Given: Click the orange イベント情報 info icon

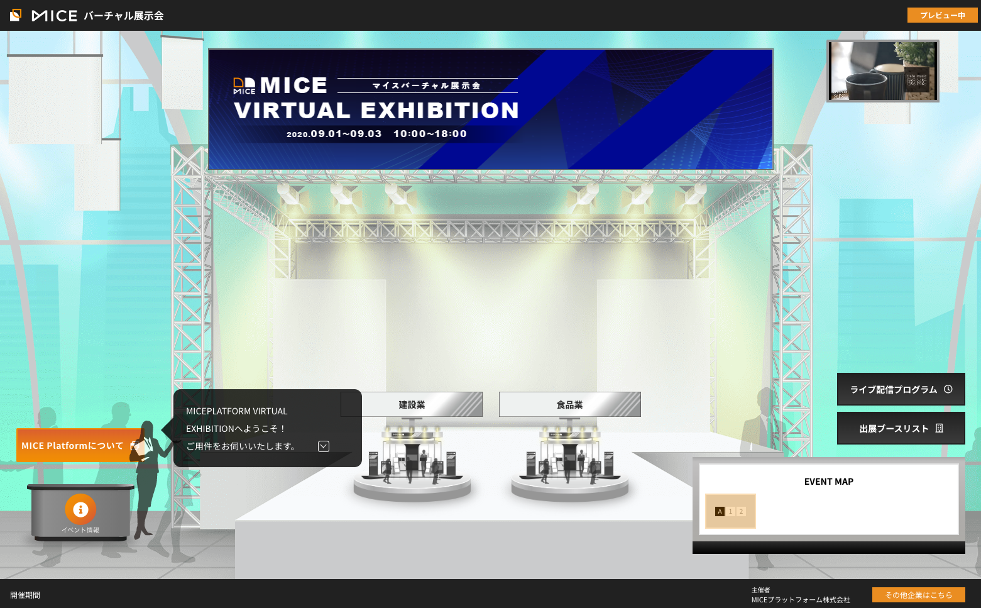Looking at the screenshot, I should pyautogui.click(x=80, y=509).
